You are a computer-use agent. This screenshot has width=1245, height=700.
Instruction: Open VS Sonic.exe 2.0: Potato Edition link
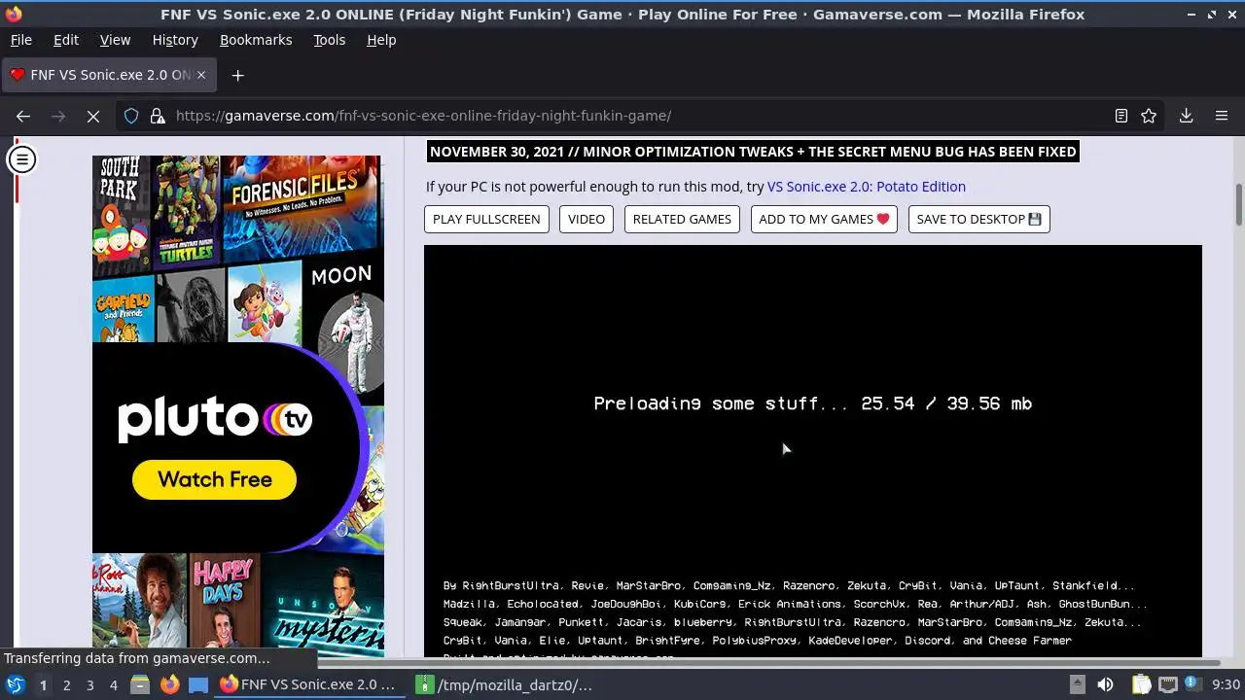(867, 187)
